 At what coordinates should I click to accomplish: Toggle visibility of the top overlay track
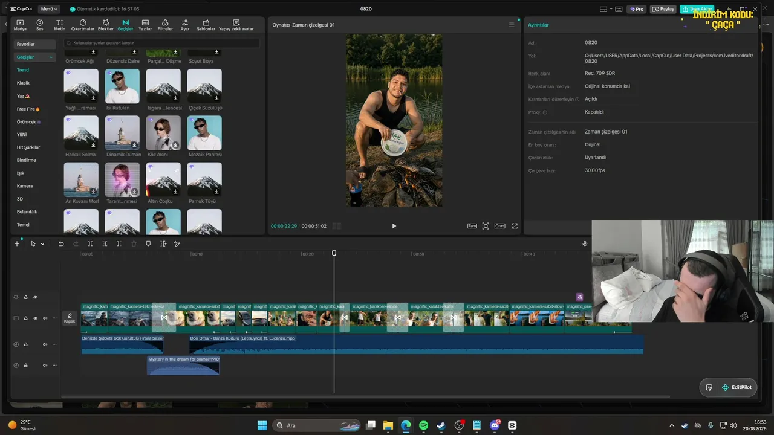35,297
